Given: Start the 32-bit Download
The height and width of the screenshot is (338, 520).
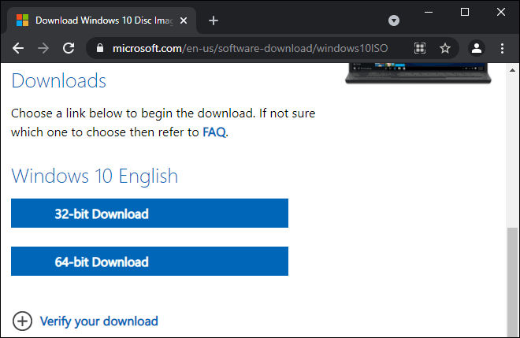Looking at the screenshot, I should [x=150, y=214].
